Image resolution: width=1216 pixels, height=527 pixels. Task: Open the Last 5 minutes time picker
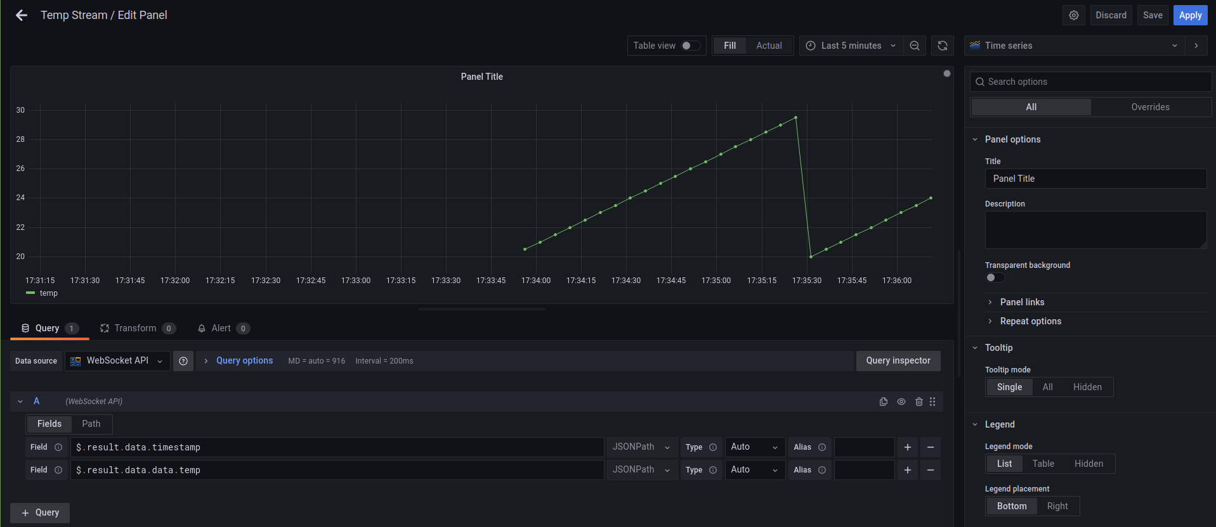pos(851,46)
